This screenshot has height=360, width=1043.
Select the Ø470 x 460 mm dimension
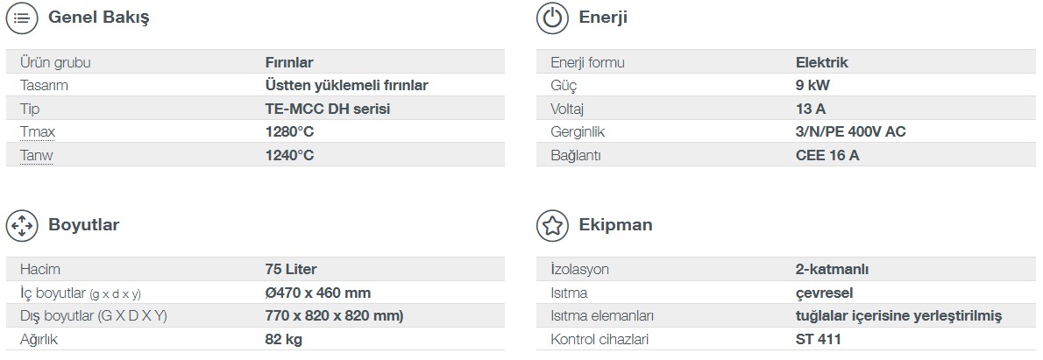coord(318,293)
